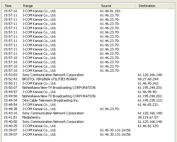Screen dimensions: 177x142
Task: Select the MediaSentry log entry
Action: click(88, 117)
